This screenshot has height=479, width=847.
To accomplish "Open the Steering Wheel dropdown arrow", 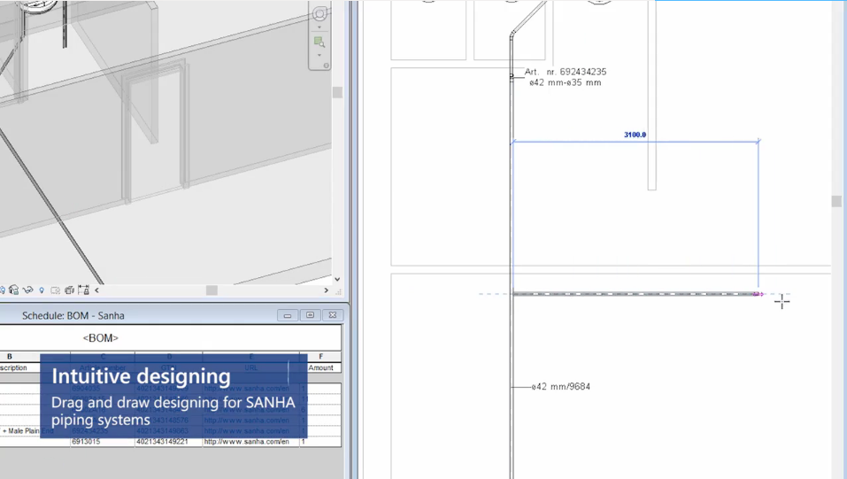I will 320,27.
